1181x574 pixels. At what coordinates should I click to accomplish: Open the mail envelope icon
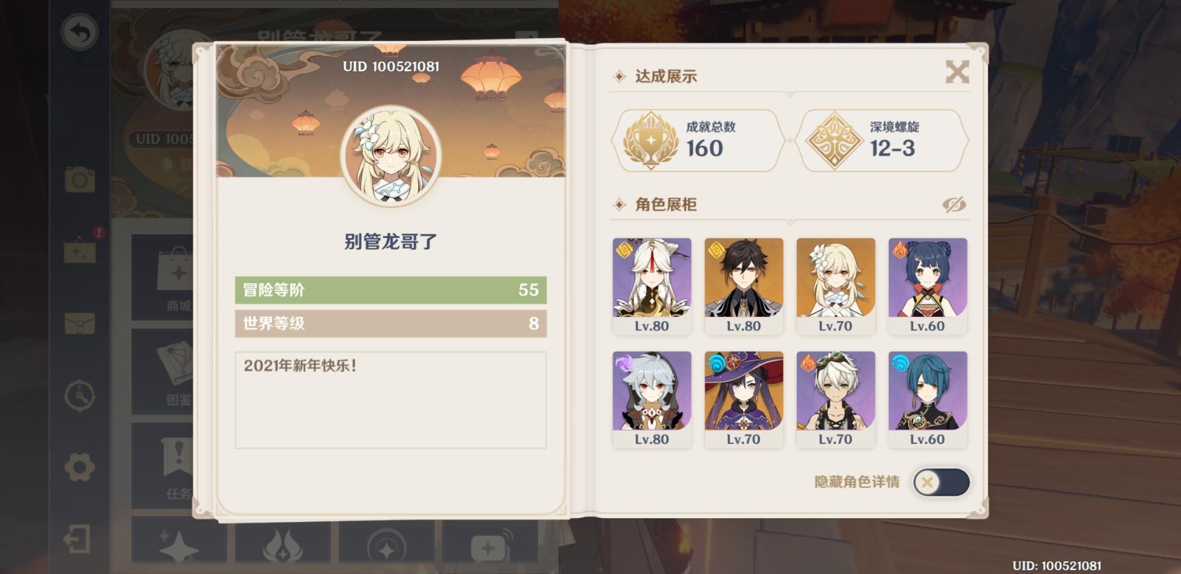click(80, 324)
